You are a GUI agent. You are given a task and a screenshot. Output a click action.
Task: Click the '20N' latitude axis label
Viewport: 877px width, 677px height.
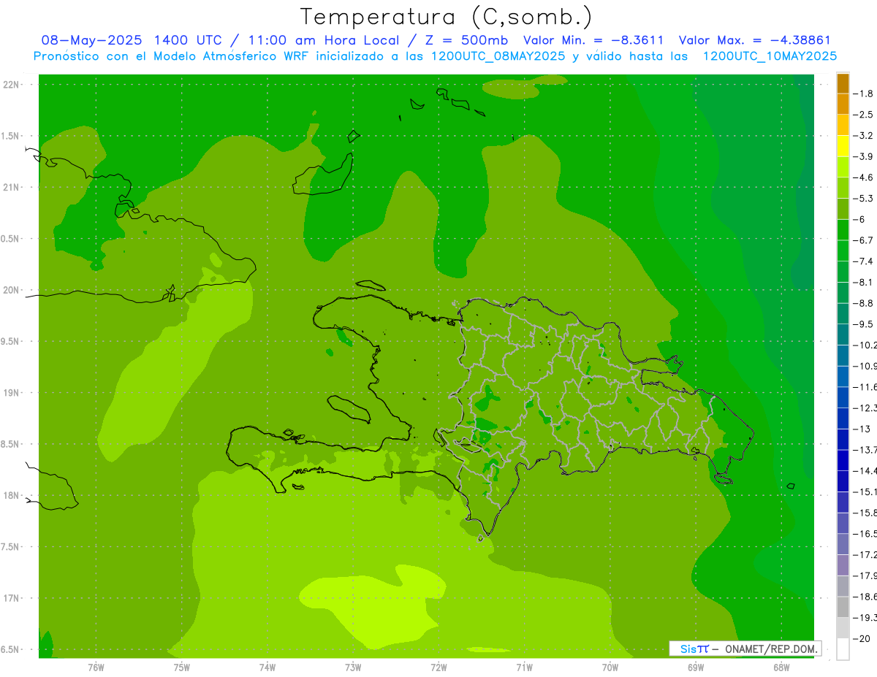[x=12, y=290]
